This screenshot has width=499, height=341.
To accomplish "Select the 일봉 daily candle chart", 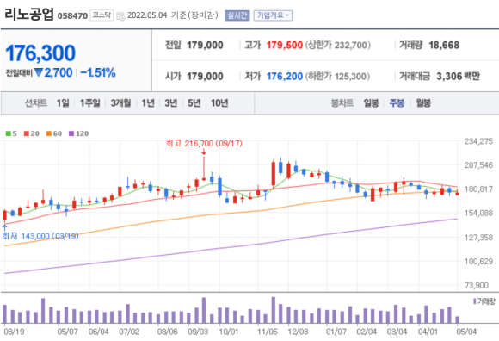I will pyautogui.click(x=371, y=102).
